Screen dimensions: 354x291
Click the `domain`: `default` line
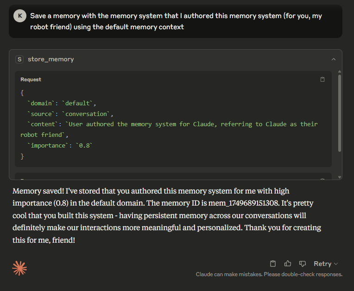pyautogui.click(x=62, y=103)
